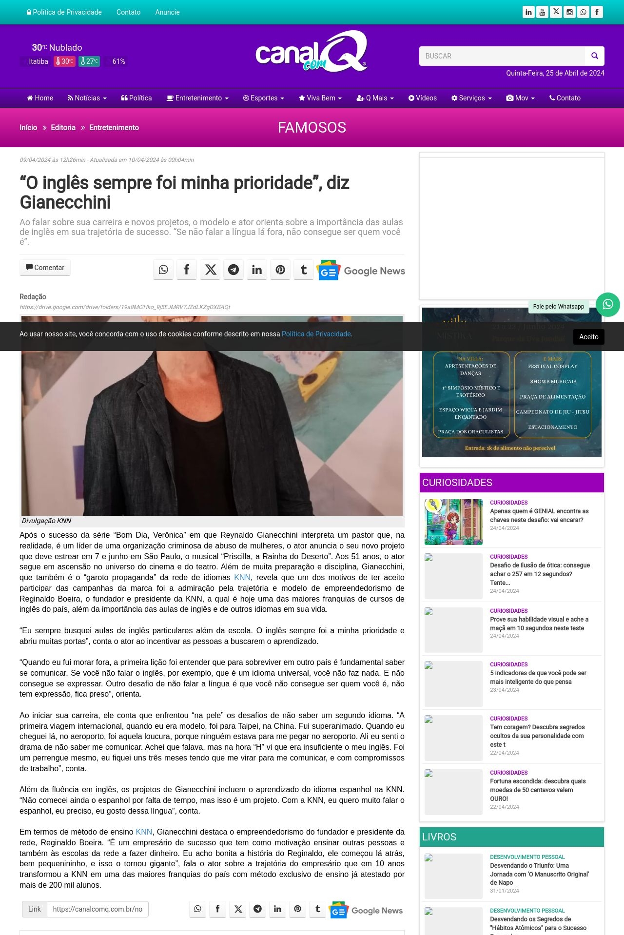This screenshot has height=935, width=624.
Task: Share article on Tumblr below headline
Action: point(304,270)
